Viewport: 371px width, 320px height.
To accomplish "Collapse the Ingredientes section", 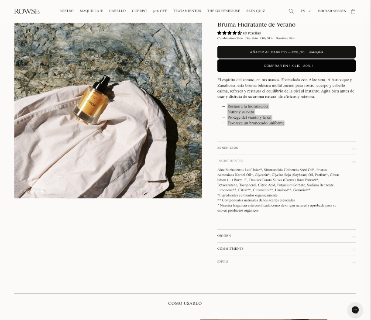I will (286, 161).
